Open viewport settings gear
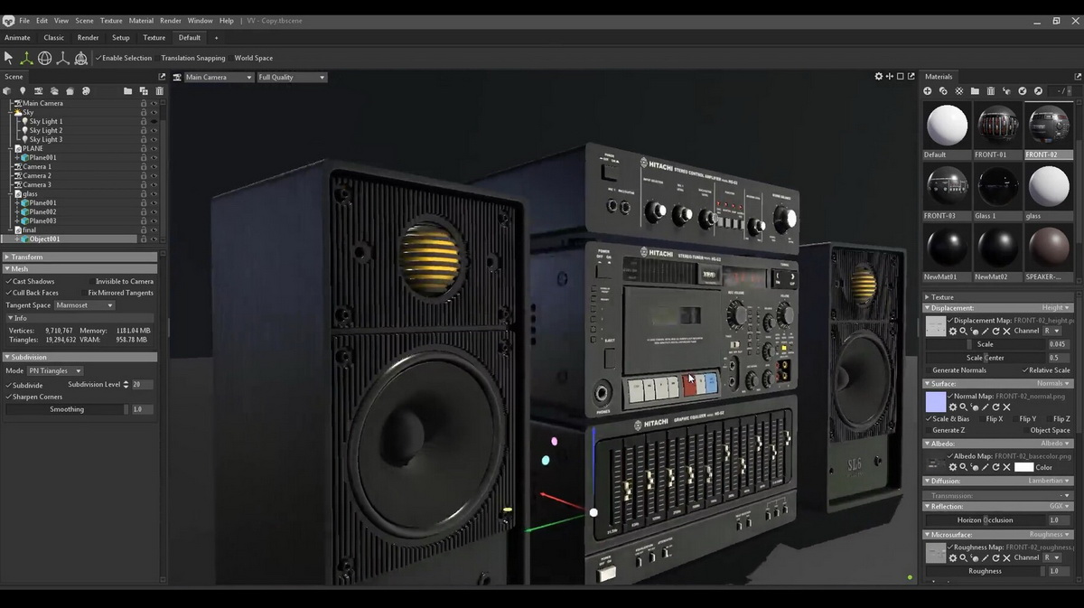 pyautogui.click(x=878, y=77)
